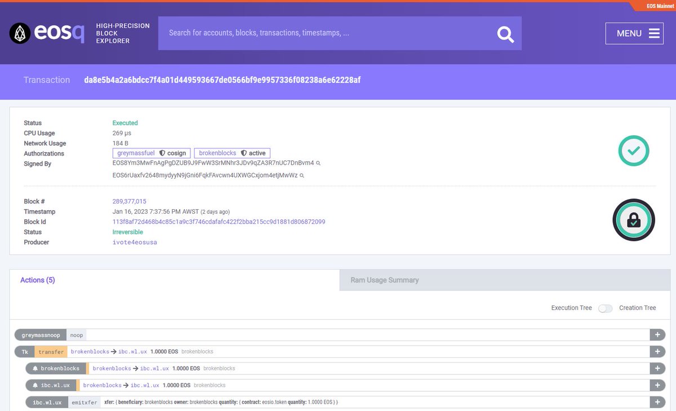Expand the ibc.wl.ux notification row
The height and width of the screenshot is (411, 676).
[657, 385]
